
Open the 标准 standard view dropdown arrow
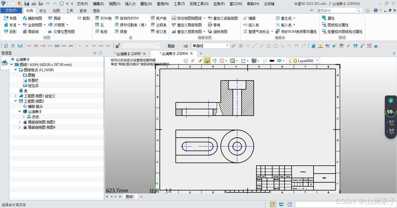19,25
